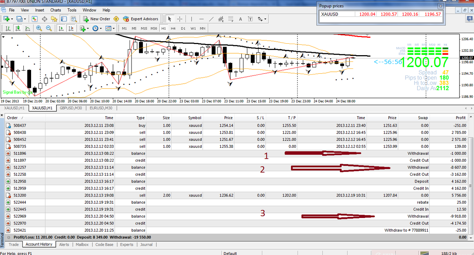The image size is (474, 255).
Task: Toggle chart Auto Scroll
Action: coord(60,28)
